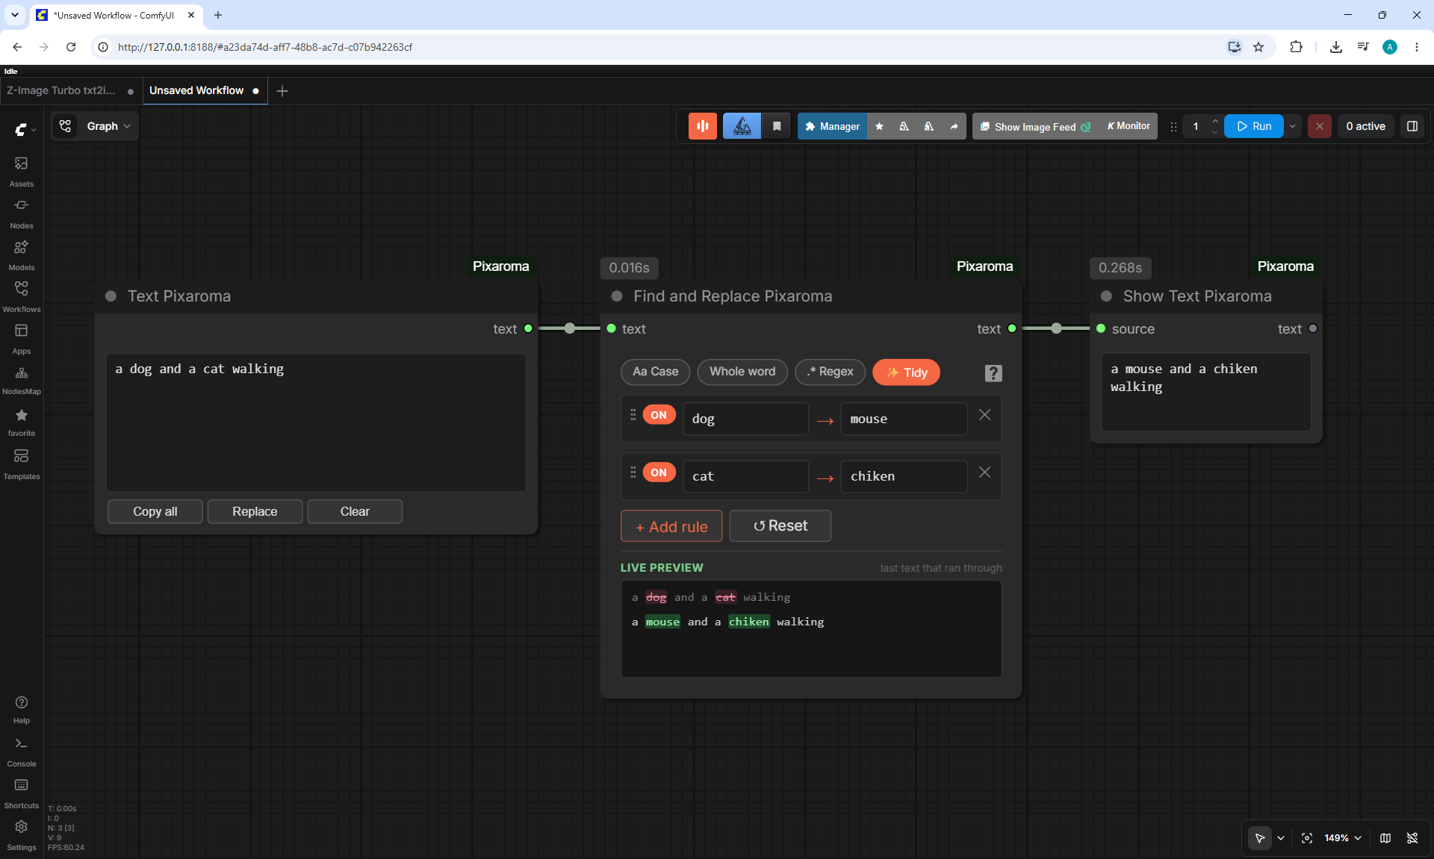Open the K Monitor panel
The image size is (1434, 859).
[1128, 126]
